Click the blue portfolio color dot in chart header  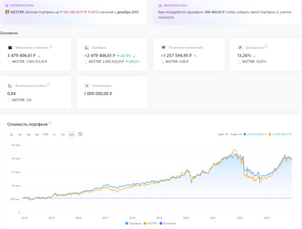pyautogui.click(x=245, y=134)
